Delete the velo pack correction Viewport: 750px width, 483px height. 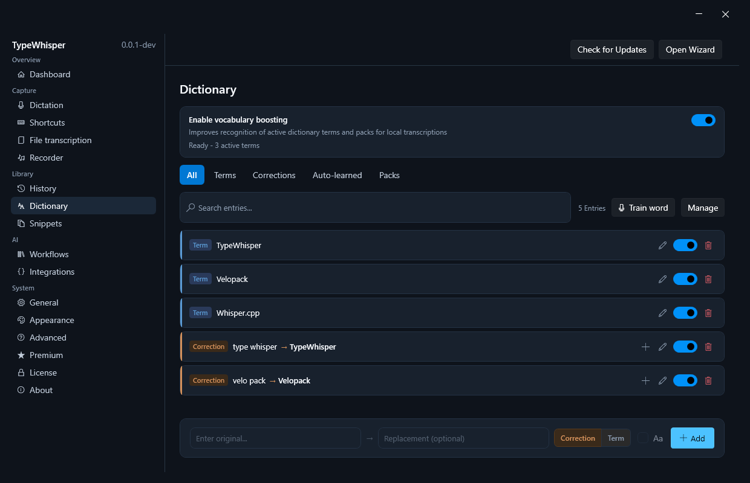[708, 380]
